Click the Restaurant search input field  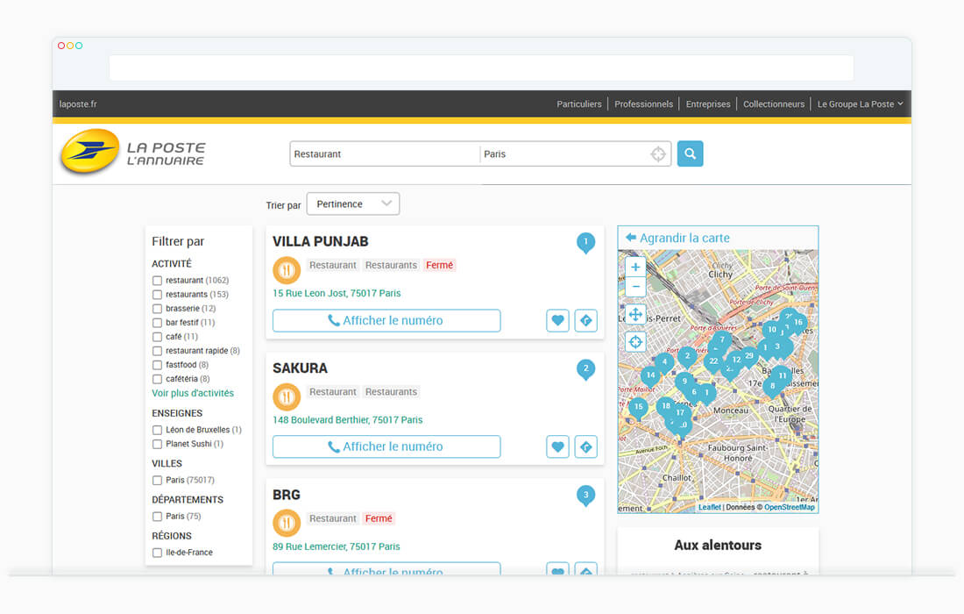pyautogui.click(x=384, y=154)
